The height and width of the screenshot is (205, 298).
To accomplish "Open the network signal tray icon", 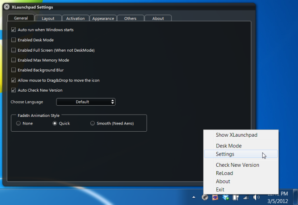I will click(x=246, y=198).
